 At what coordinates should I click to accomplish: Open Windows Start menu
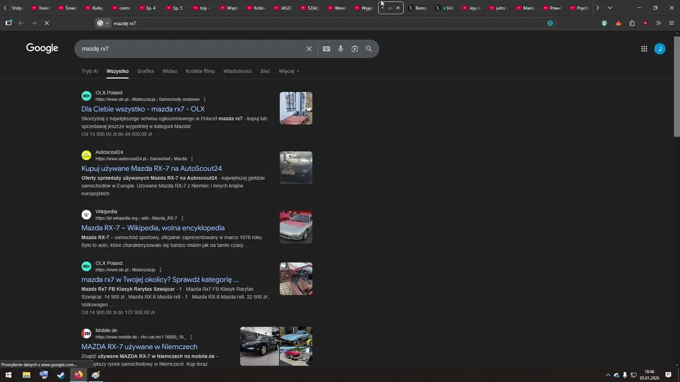pos(8,375)
